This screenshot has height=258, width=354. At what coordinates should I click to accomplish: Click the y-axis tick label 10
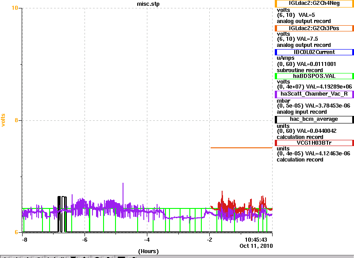pyautogui.click(x=15, y=8)
